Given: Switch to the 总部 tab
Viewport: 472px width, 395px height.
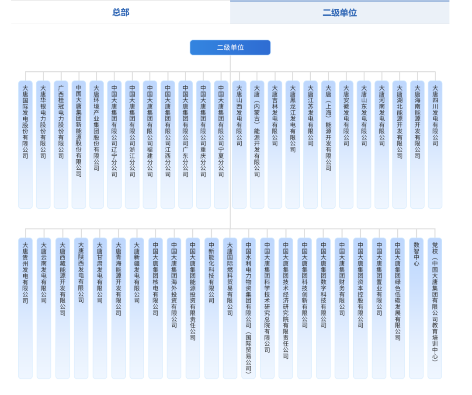Looking at the screenshot, I should (121, 12).
